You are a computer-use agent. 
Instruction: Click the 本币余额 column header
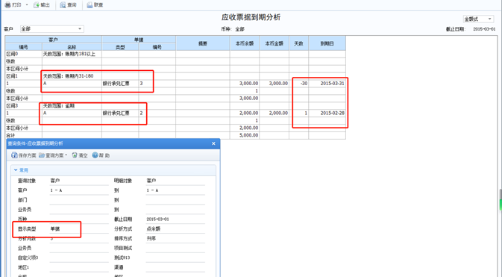245,43
